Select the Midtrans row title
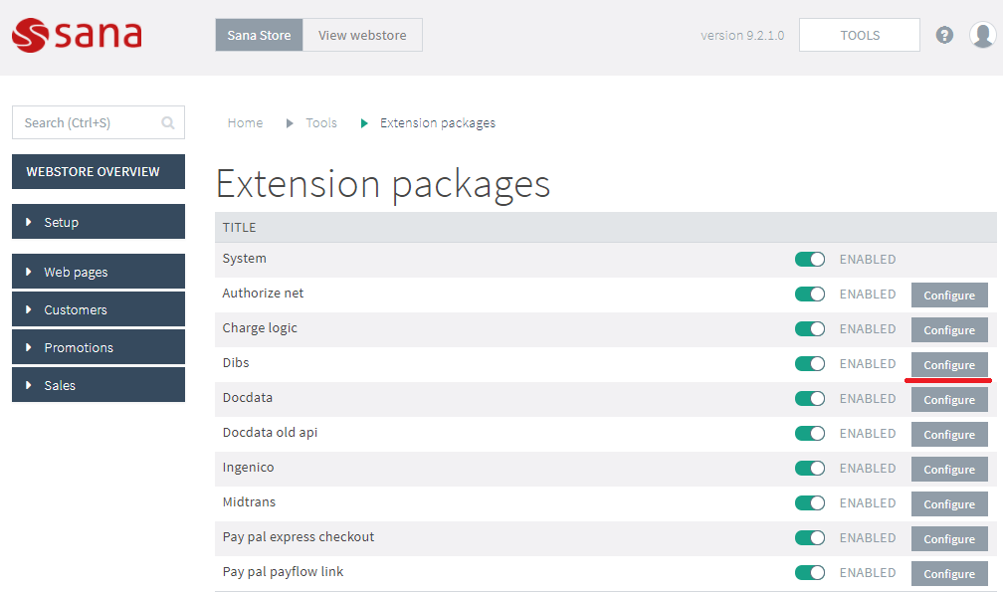This screenshot has height=592, width=1003. pos(249,501)
